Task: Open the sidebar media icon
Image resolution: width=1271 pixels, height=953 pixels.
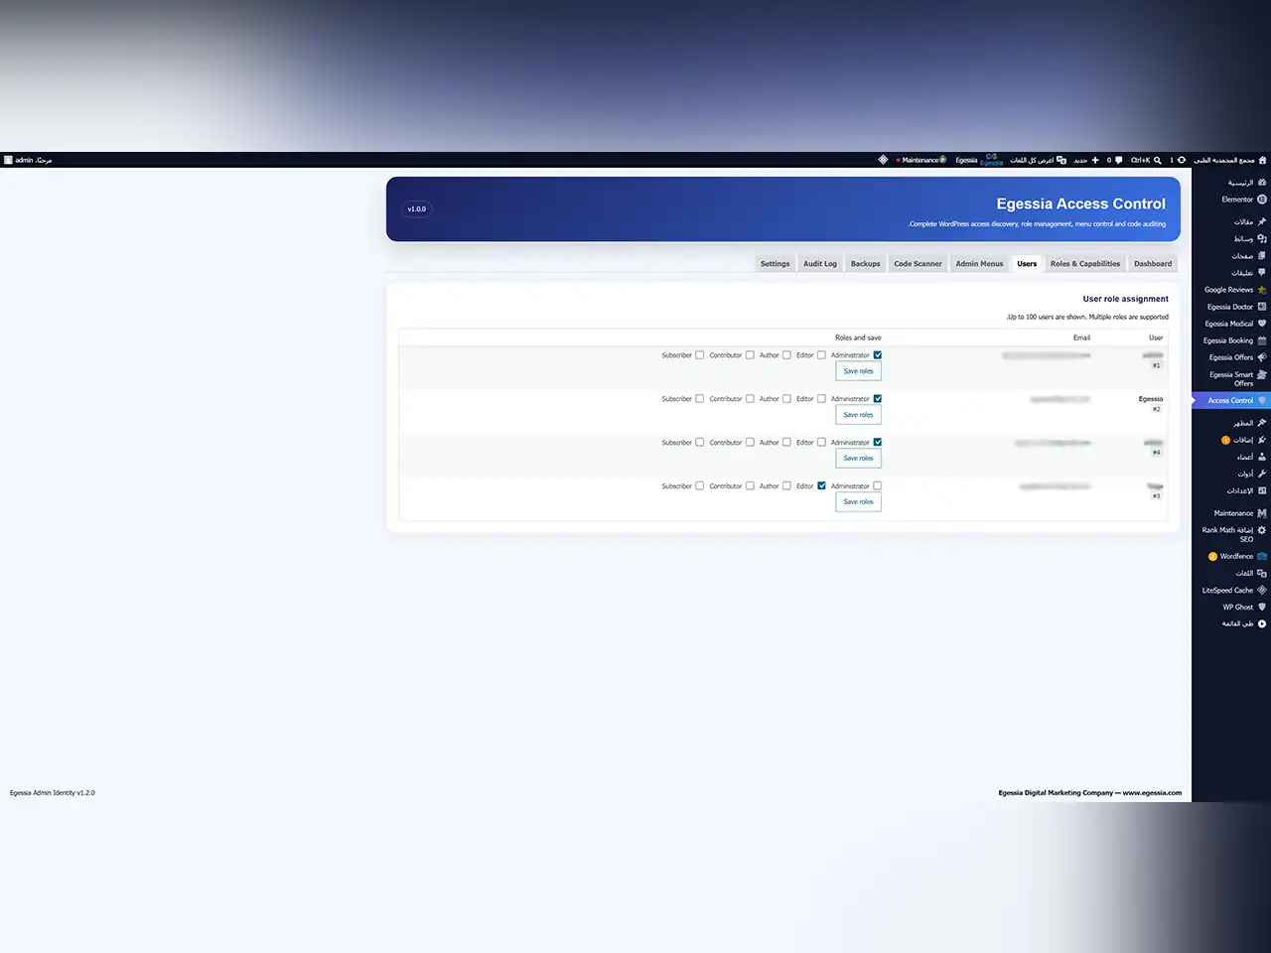Action: click(x=1262, y=238)
